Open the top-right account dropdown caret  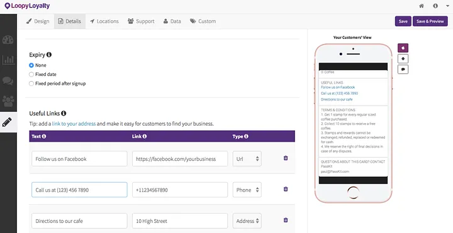click(x=447, y=6)
